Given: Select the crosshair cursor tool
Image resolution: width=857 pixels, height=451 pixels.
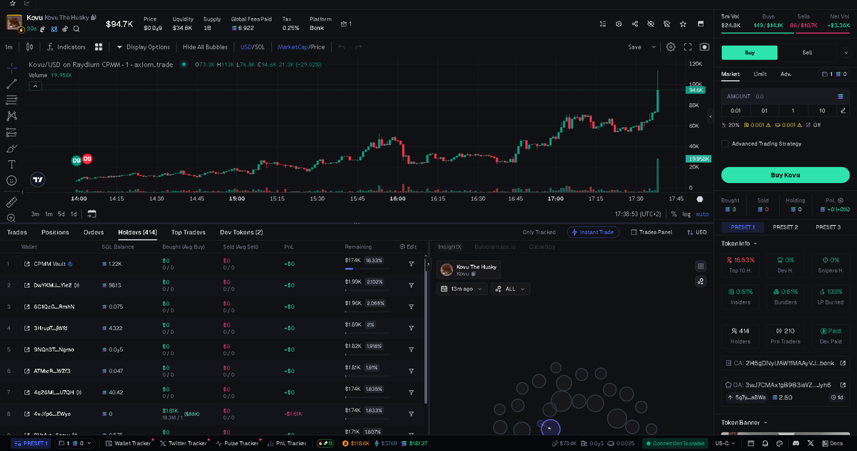Looking at the screenshot, I should [11, 67].
